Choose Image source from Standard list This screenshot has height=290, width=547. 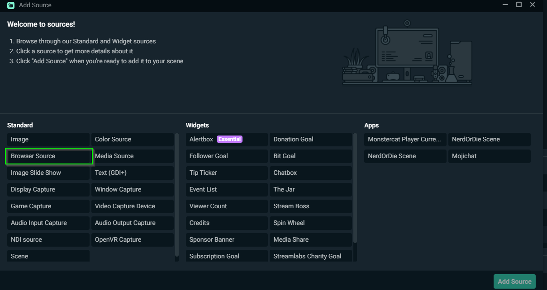[48, 139]
